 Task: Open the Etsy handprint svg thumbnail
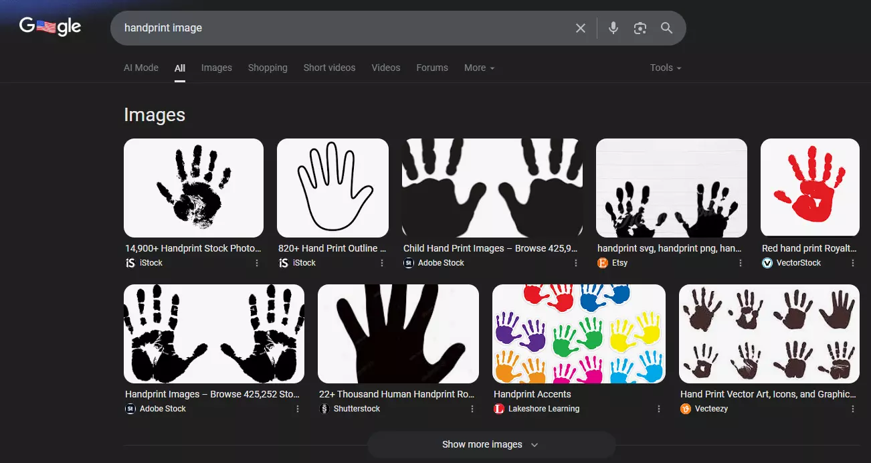(x=672, y=188)
